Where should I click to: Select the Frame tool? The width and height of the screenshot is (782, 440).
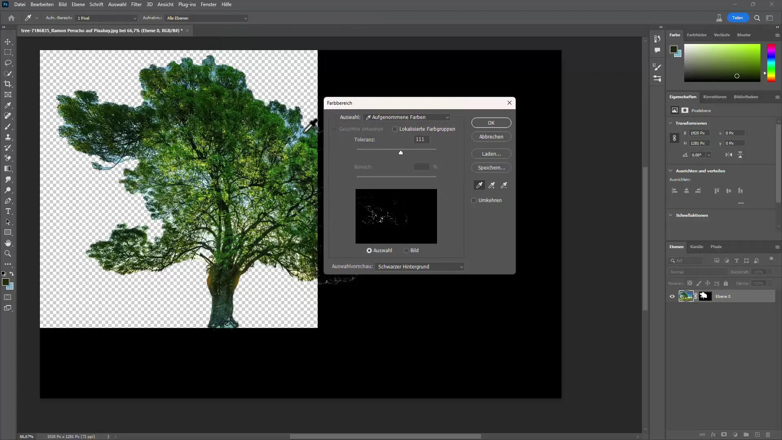[x=8, y=95]
